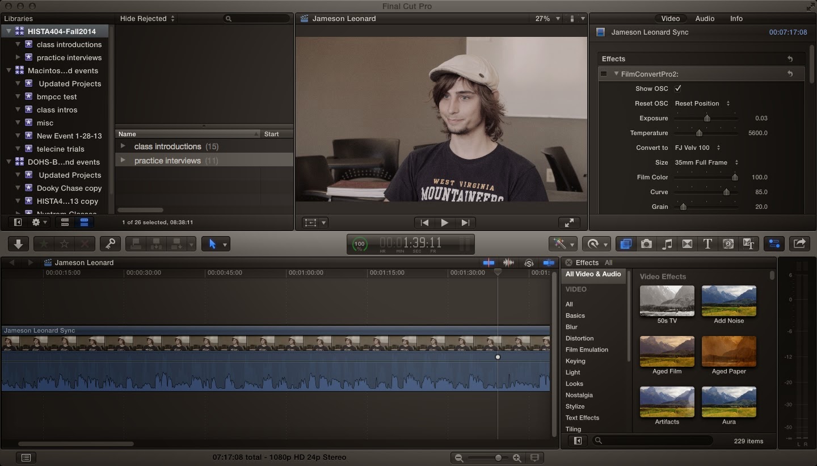Open the Generators browser
This screenshot has height=466, width=817.
[728, 244]
